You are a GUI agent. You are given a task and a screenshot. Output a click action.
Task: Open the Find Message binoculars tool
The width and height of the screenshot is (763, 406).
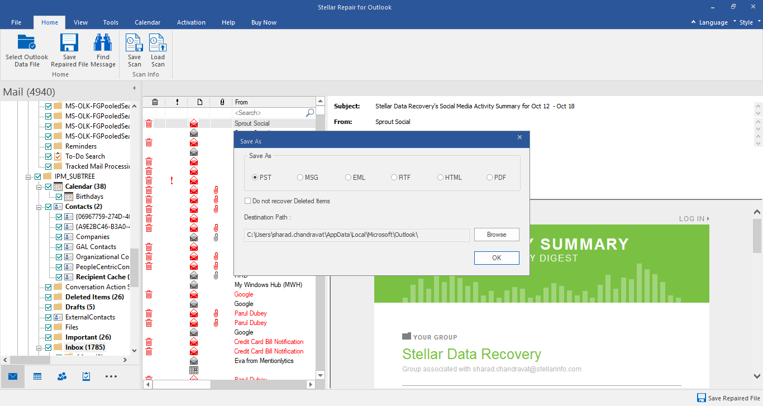[103, 43]
